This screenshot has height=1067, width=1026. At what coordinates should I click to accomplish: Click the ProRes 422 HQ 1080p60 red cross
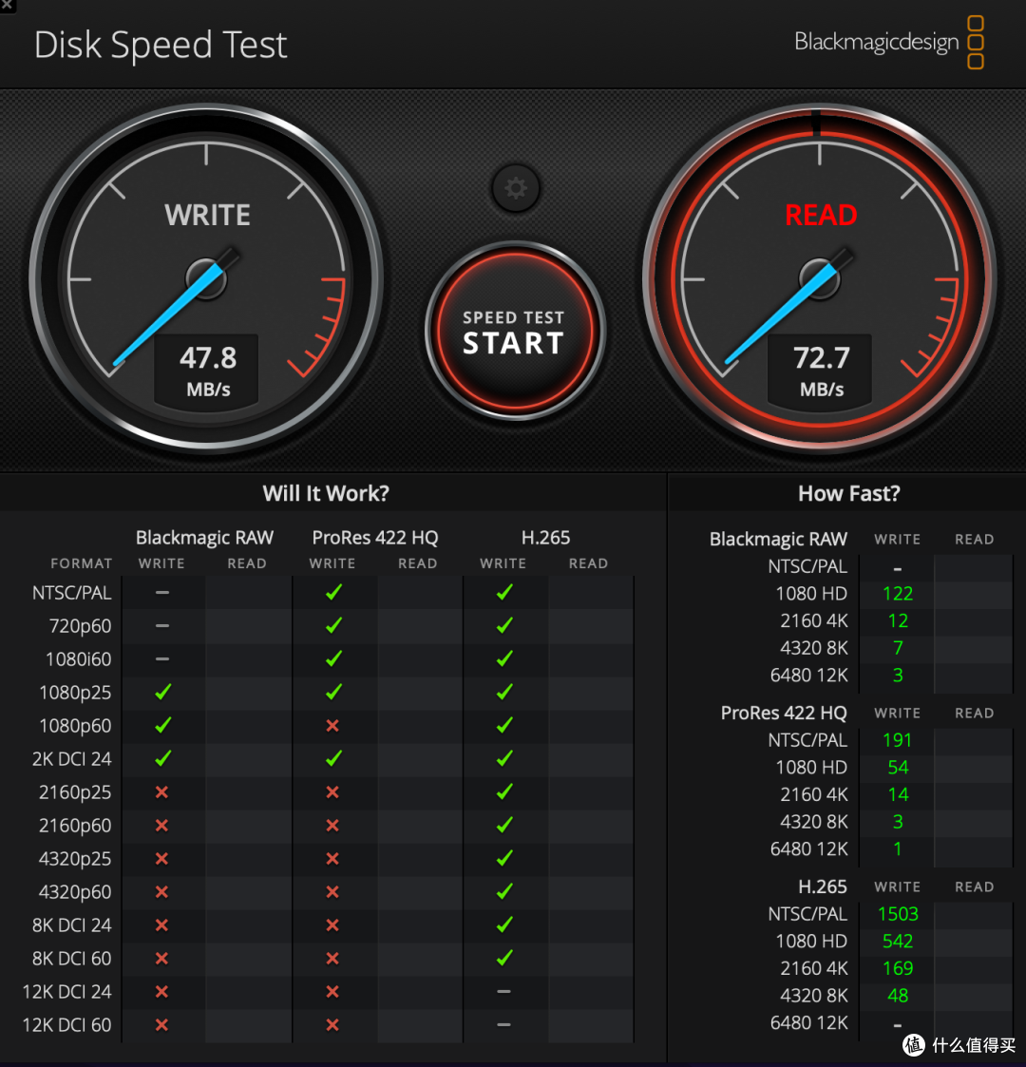point(332,725)
